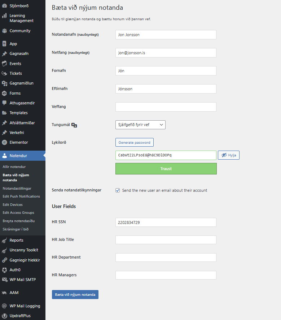Click the UpdraftPlus icon

[x=4, y=316]
